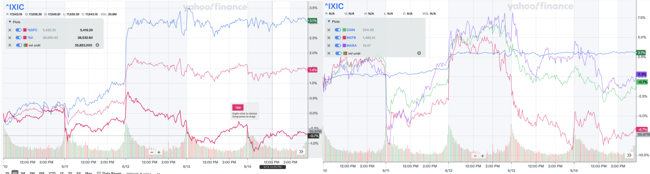Select the 1M range tab
The width and height of the screenshot is (650, 174).
pyautogui.click(x=23, y=173)
